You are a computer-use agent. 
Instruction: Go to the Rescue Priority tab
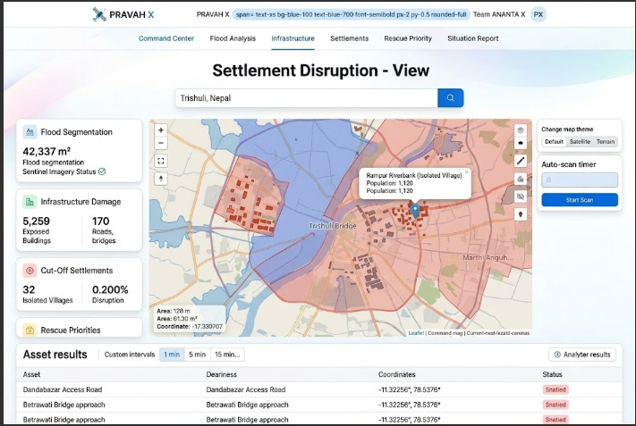tap(408, 38)
